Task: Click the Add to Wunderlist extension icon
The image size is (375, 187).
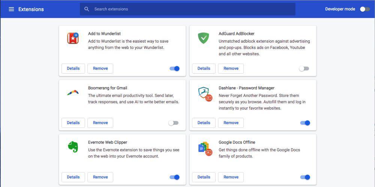Action: point(73,38)
